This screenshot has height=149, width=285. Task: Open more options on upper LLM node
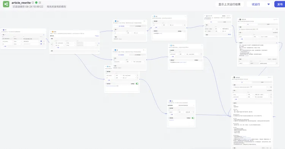point(278,19)
